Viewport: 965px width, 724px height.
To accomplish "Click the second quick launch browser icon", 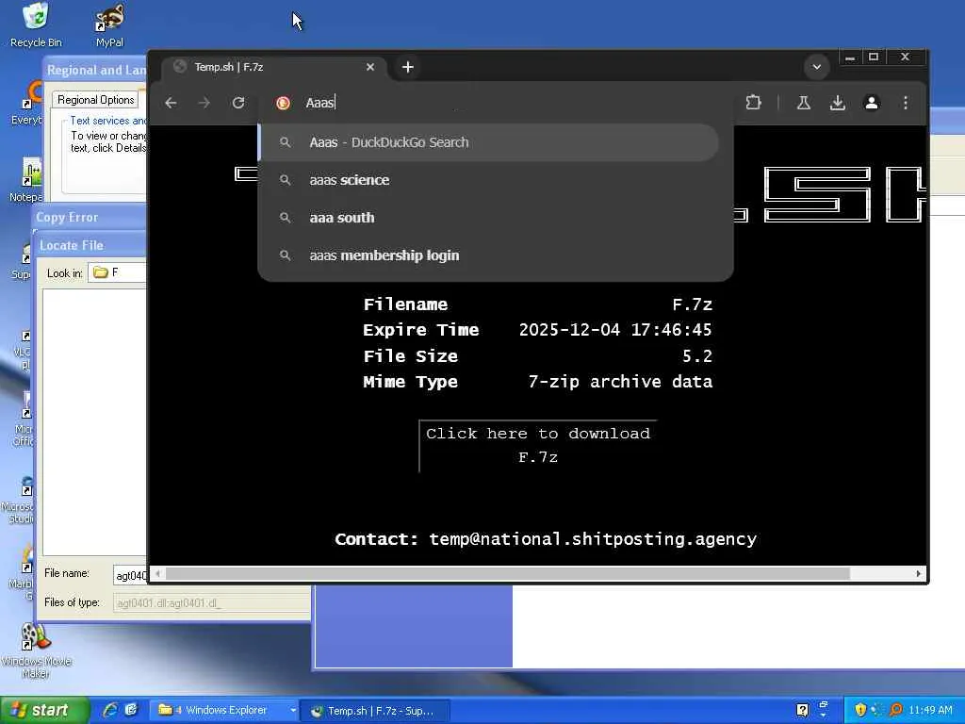I will (x=130, y=711).
